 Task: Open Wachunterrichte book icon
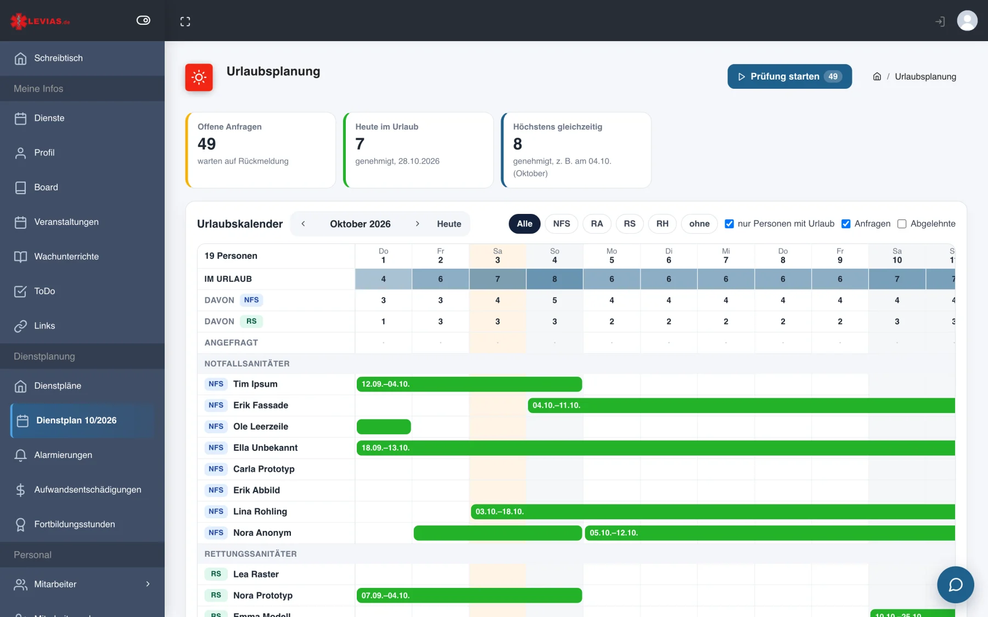click(x=20, y=257)
